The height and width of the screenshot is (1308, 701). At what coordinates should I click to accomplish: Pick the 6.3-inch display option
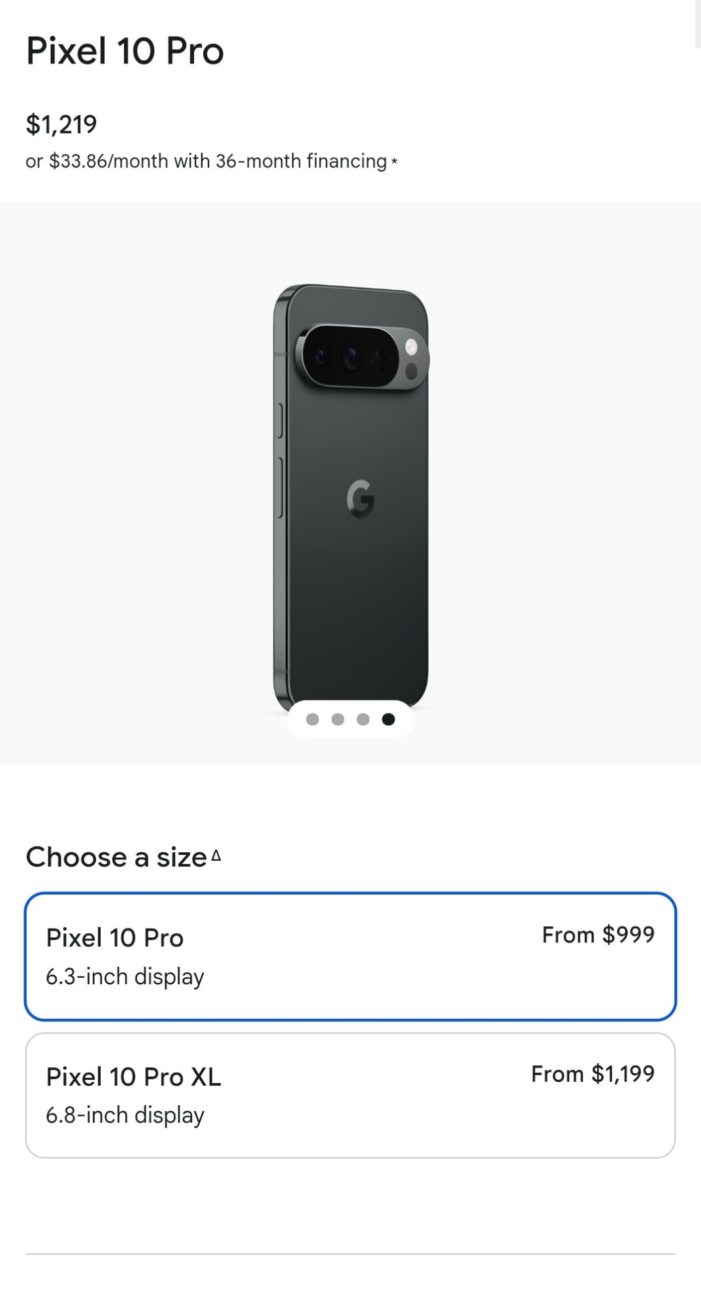pyautogui.click(x=125, y=976)
